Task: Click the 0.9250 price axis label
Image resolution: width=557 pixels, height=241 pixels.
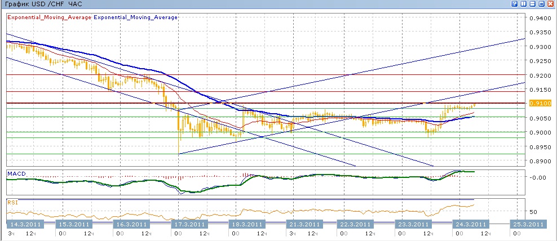Action: tap(540, 61)
